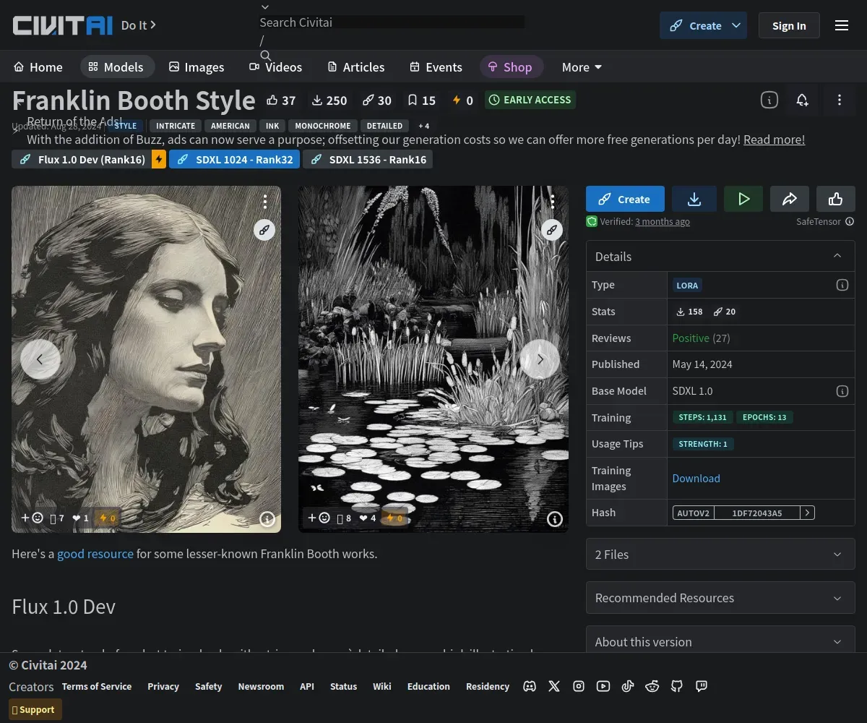Click the green play/run icon button
The width and height of the screenshot is (867, 723).
pyautogui.click(x=743, y=199)
